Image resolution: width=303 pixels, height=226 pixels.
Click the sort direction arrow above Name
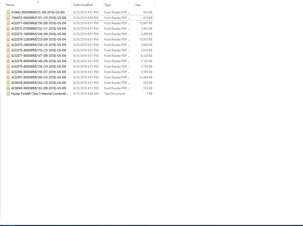click(38, 2)
